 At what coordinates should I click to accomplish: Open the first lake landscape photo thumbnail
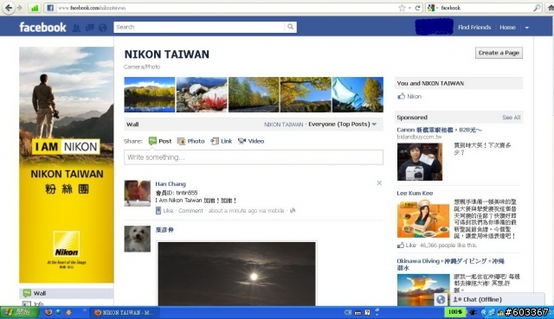click(x=150, y=94)
